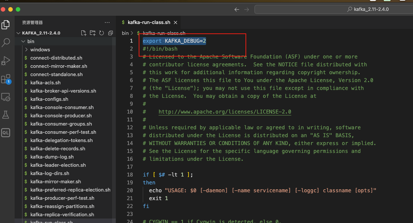The image size is (413, 223).
Task: Open kafka-console-consumer.sh file
Action: click(62, 108)
